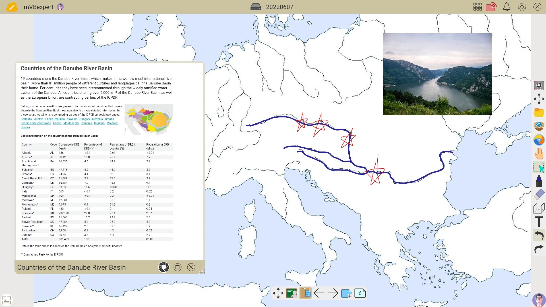The image size is (546, 307).
Task: Maximize the Danube River Basin panel
Action: pyautogui.click(x=177, y=267)
